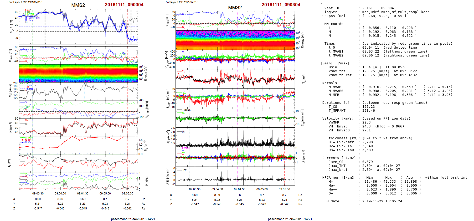This screenshot has height=221, width=474.
Task: Click the Plot layout GP header above right plot
Action: point(181,2)
